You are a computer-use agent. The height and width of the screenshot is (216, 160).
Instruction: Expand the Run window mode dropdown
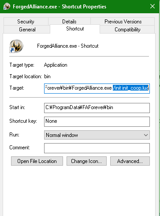point(97,135)
